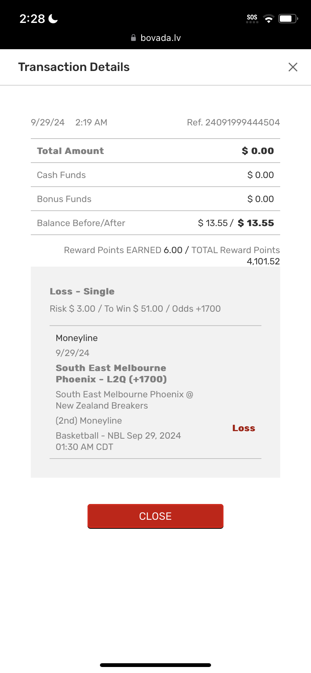311x673 pixels.
Task: Select the Total Amount row
Action: coord(155,151)
